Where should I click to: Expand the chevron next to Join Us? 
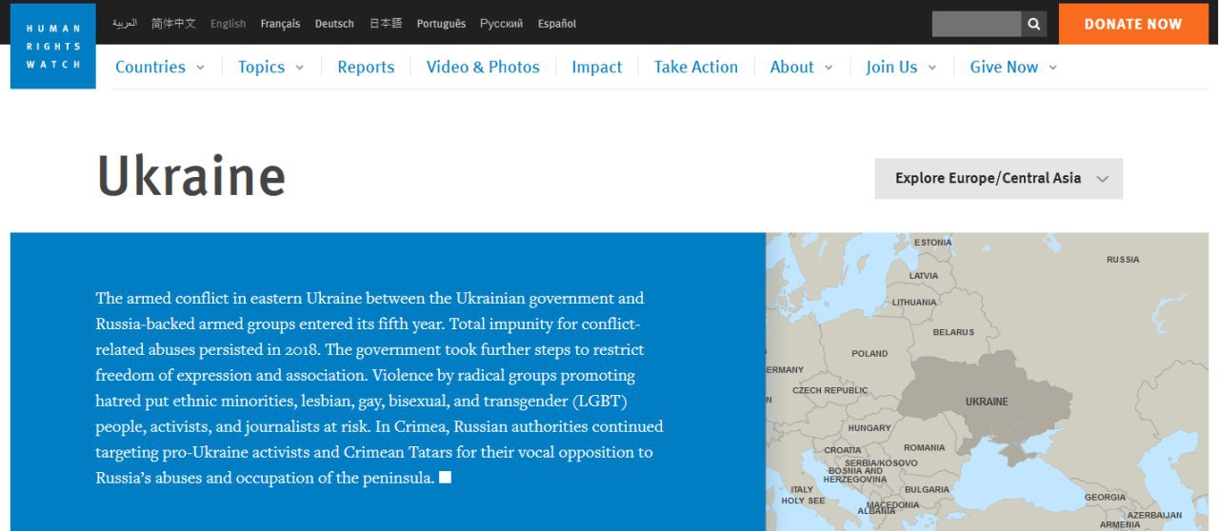tap(932, 68)
